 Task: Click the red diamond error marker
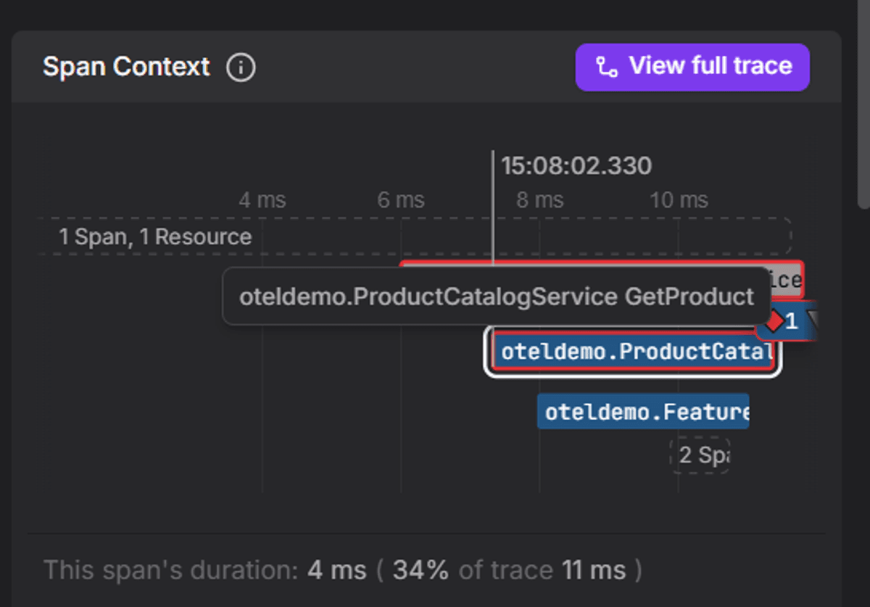tap(775, 321)
